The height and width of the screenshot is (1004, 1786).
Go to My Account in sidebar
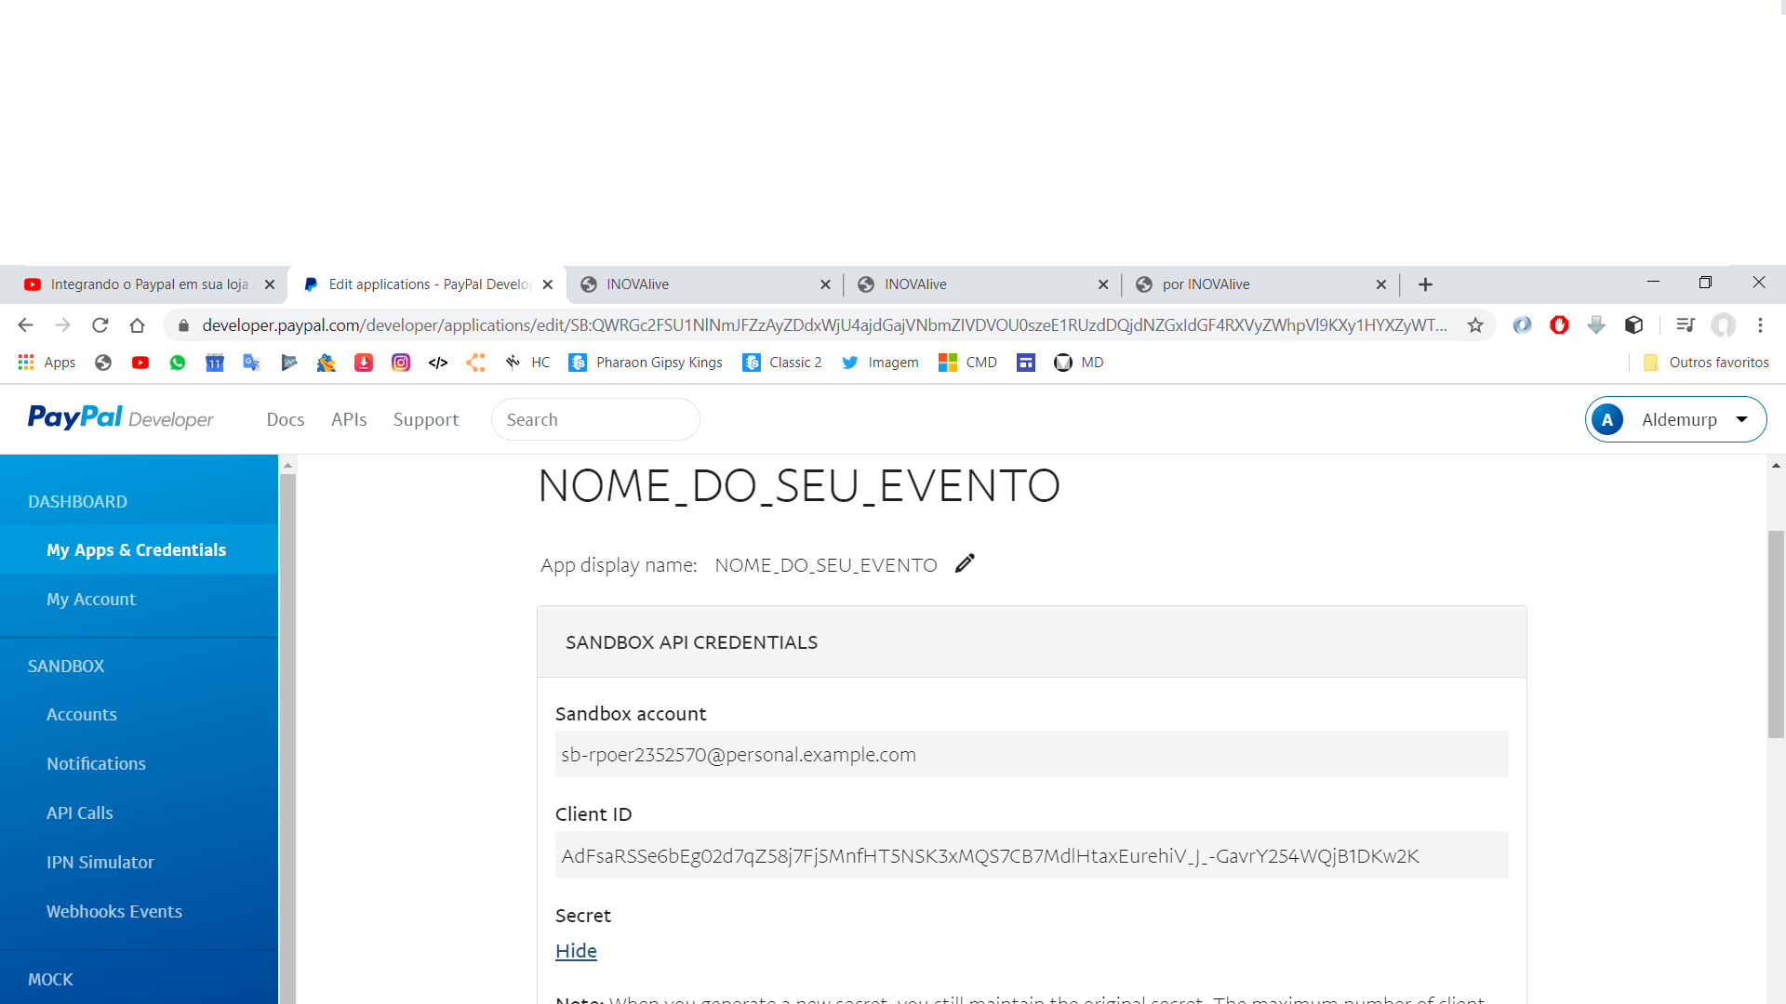[x=91, y=600]
